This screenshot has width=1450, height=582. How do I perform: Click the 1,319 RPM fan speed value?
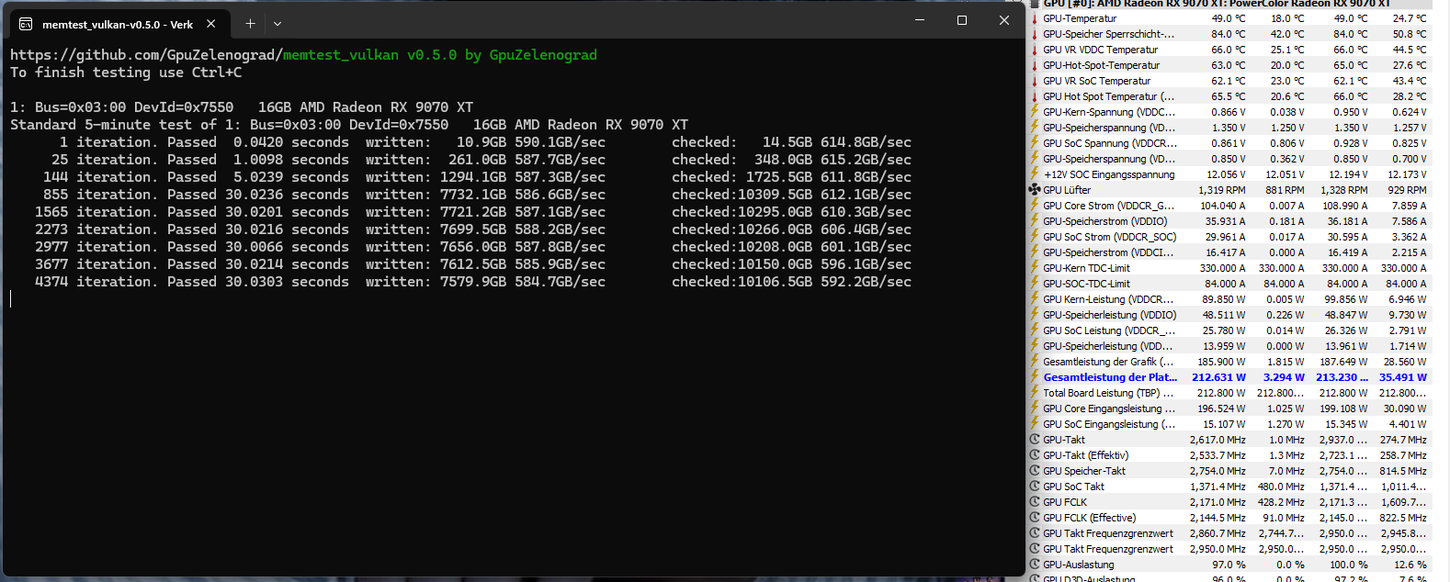(1222, 190)
